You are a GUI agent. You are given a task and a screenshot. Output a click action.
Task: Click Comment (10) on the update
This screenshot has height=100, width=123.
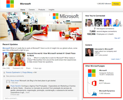click(18, 68)
